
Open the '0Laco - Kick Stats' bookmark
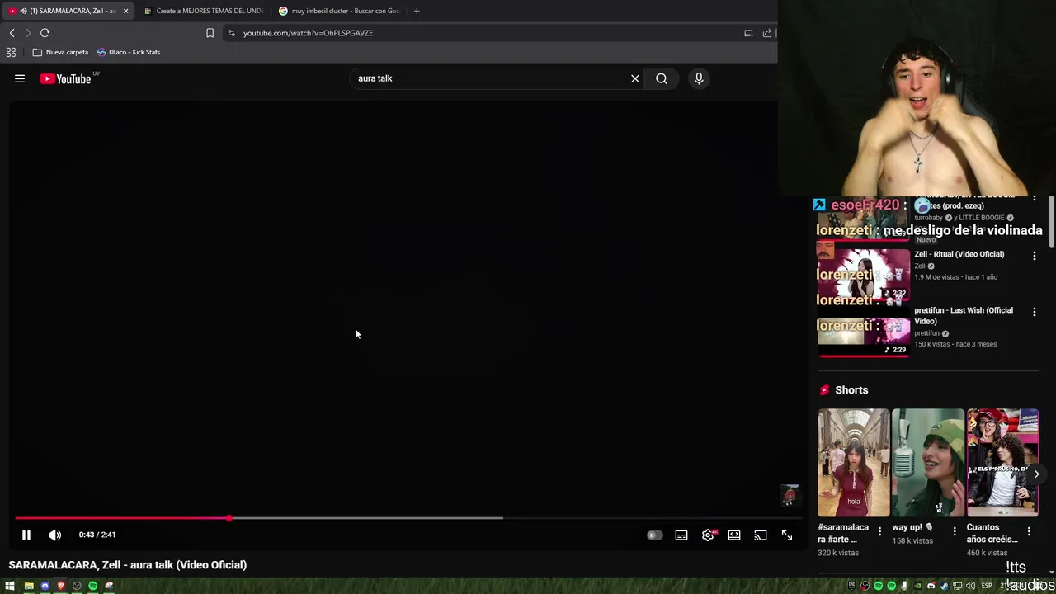tap(129, 52)
